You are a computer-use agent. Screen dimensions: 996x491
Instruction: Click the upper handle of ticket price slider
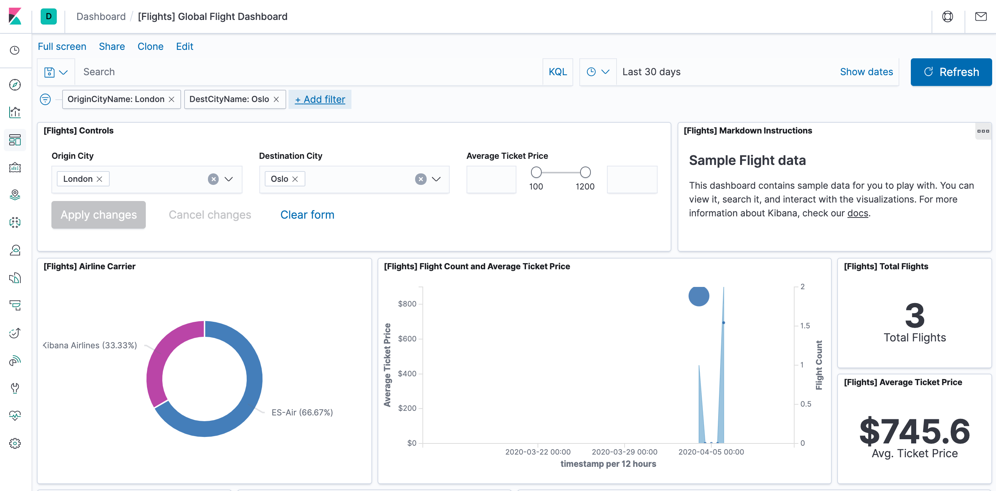585,172
